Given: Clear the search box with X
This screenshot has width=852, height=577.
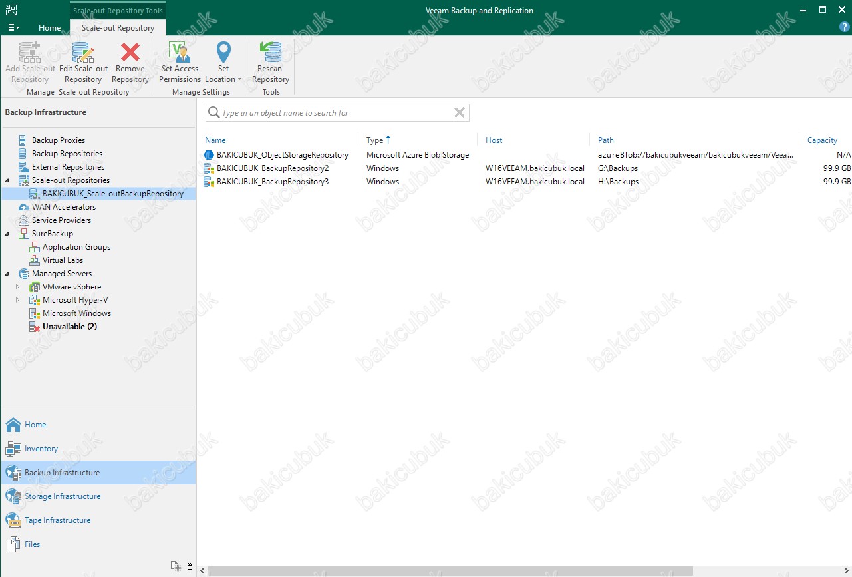Looking at the screenshot, I should [460, 113].
